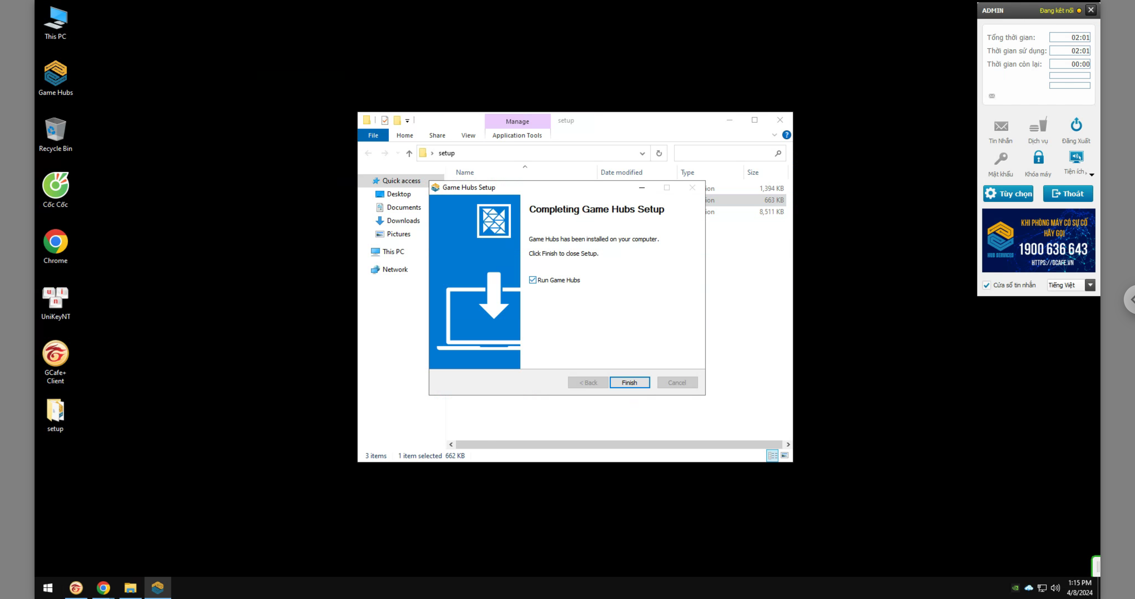Click the cloud icon in system tray
Screen dimensions: 1135x599
(x=1029, y=587)
